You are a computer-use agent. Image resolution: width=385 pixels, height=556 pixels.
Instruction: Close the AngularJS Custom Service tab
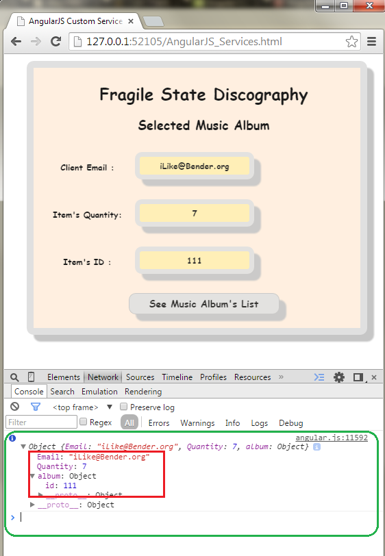(x=131, y=21)
